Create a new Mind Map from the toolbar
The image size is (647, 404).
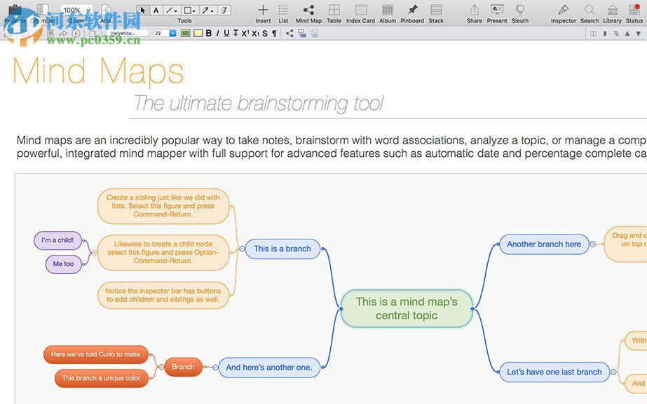(308, 10)
